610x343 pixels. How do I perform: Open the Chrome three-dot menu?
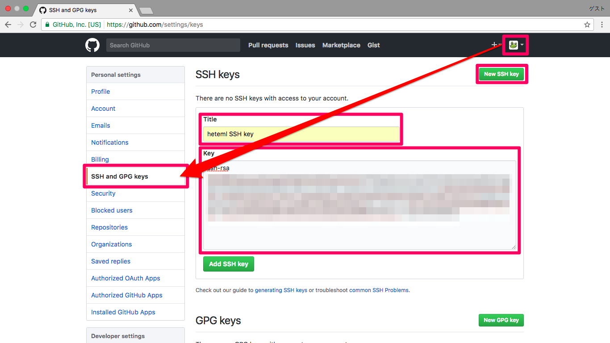[x=602, y=25]
